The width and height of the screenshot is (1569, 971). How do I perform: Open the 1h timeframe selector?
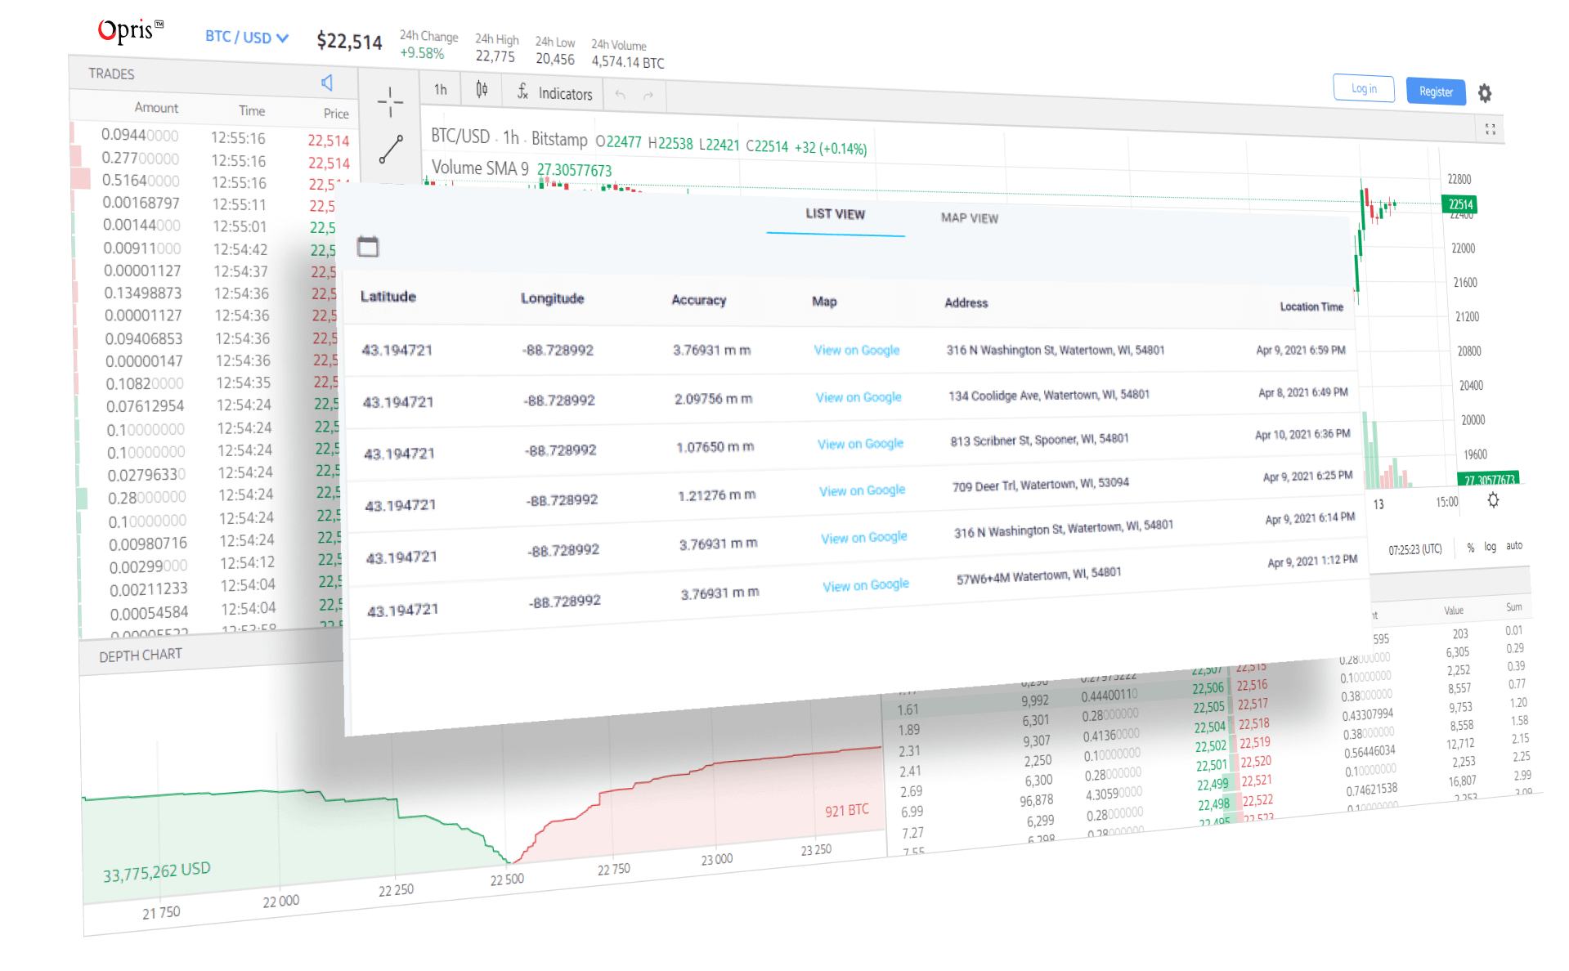(440, 90)
